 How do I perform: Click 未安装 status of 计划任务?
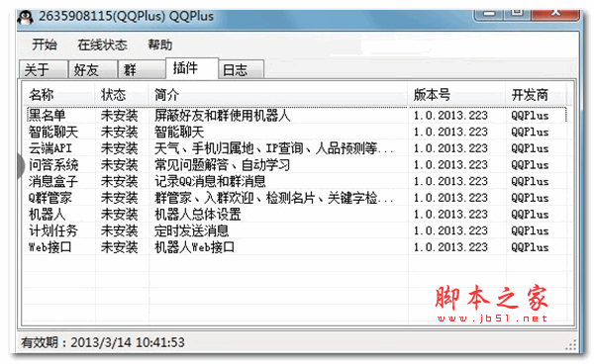click(x=120, y=230)
